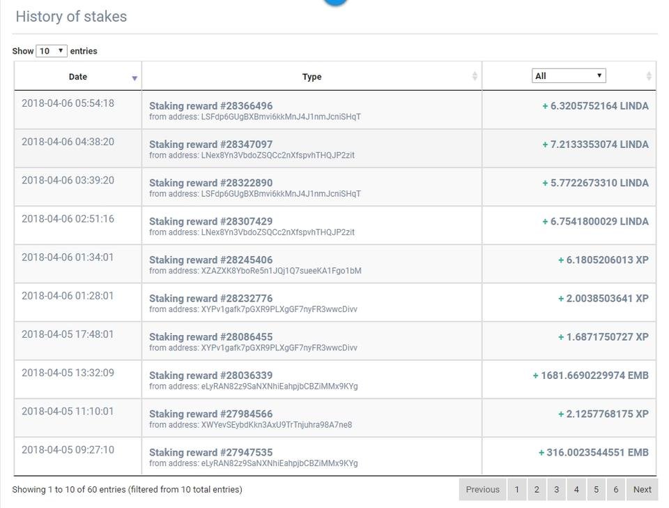Select Staking reward #28245406 title
The width and height of the screenshot is (669, 508).
[x=210, y=260]
